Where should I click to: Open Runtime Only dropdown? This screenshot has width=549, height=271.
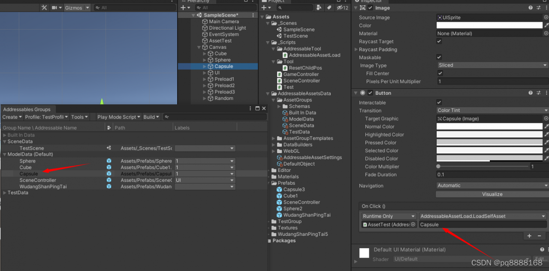(389, 216)
